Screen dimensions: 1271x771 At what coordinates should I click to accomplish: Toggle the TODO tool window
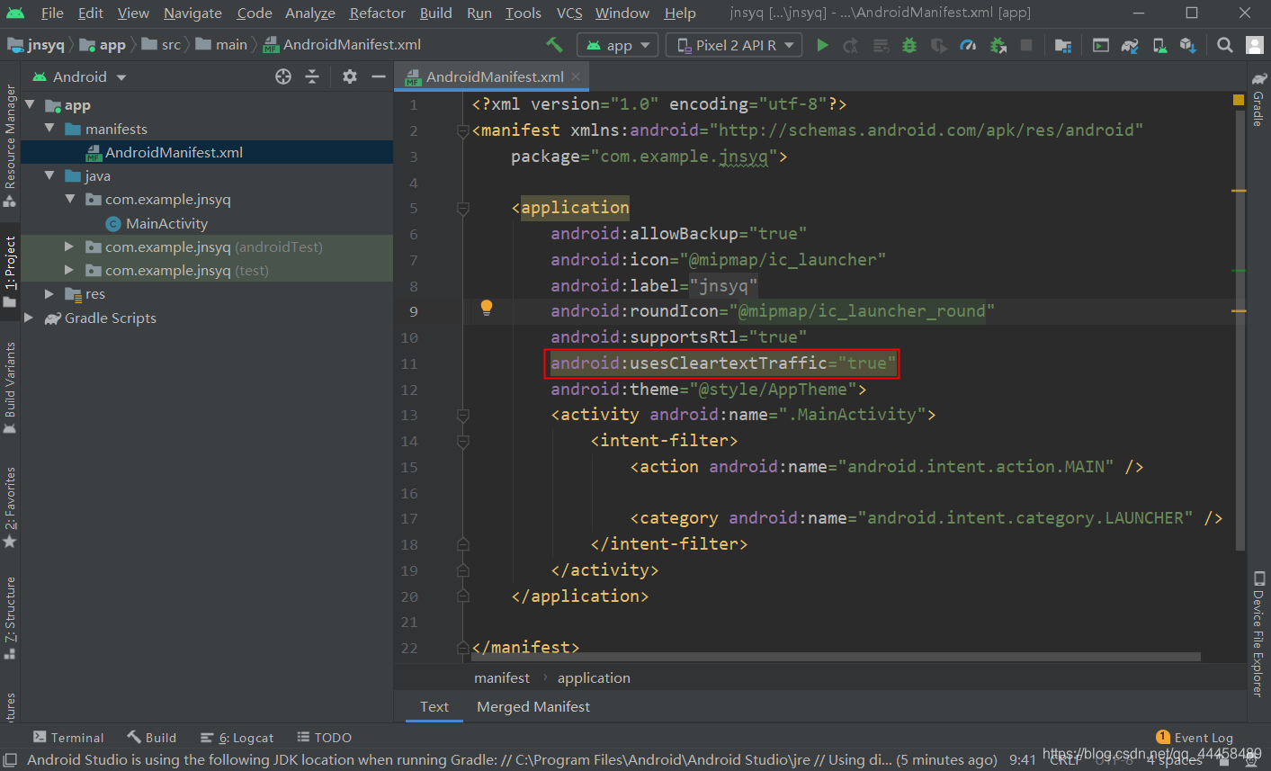[324, 738]
